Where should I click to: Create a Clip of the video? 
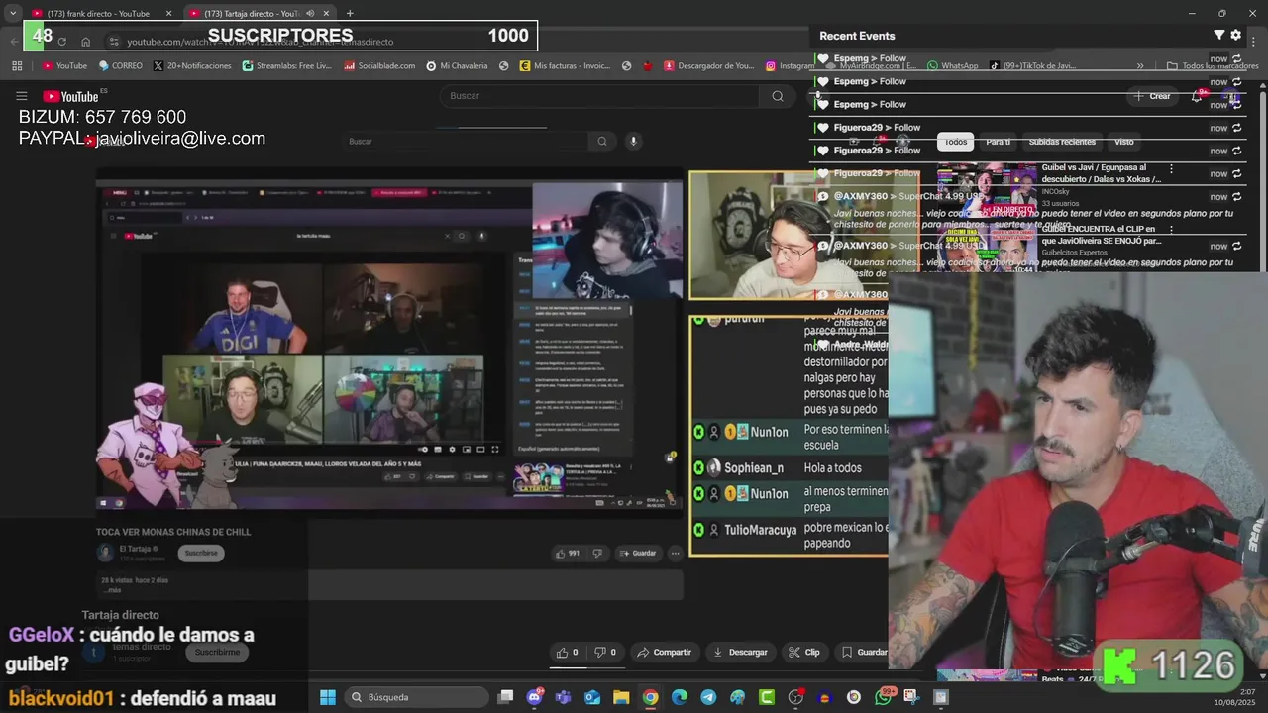point(804,652)
